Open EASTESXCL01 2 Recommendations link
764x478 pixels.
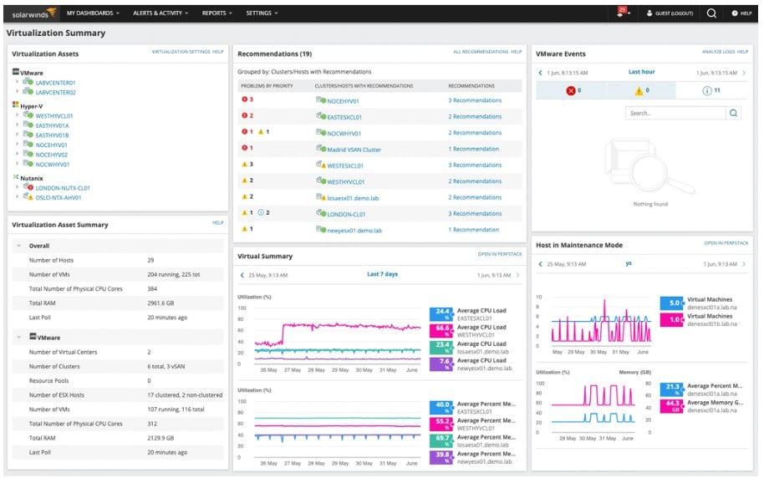[475, 116]
